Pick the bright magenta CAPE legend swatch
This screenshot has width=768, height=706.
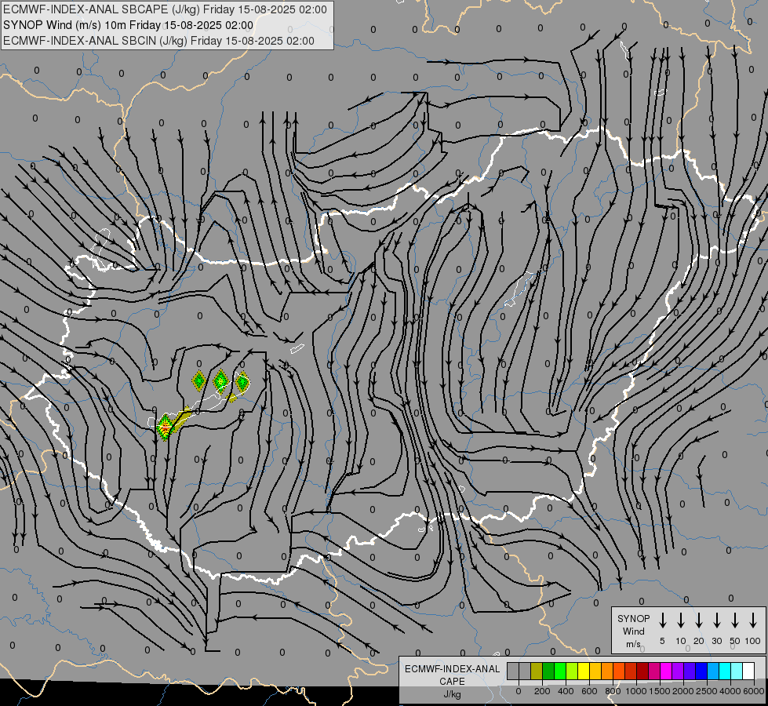click(666, 671)
